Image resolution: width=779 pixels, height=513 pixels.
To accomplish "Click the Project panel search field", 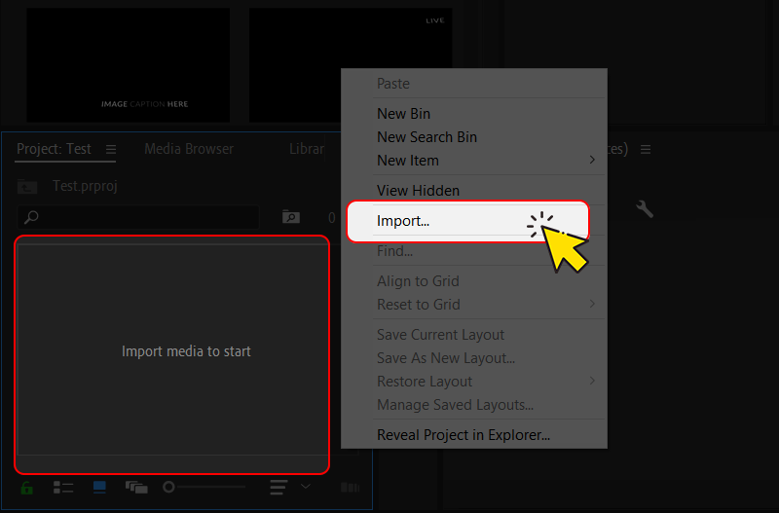I will point(146,217).
